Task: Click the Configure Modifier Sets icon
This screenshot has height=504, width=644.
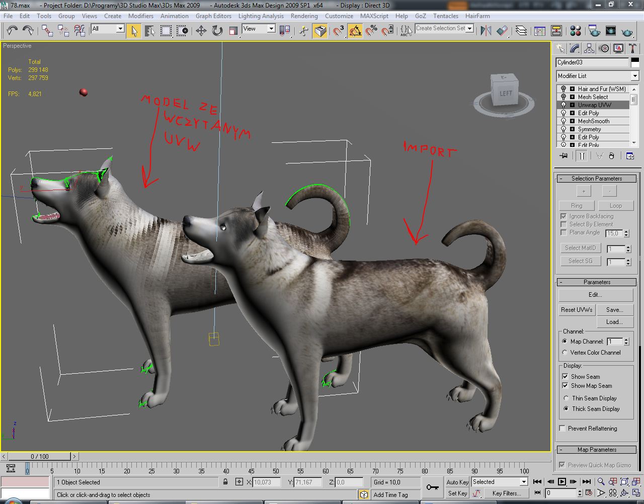Action: 630,156
